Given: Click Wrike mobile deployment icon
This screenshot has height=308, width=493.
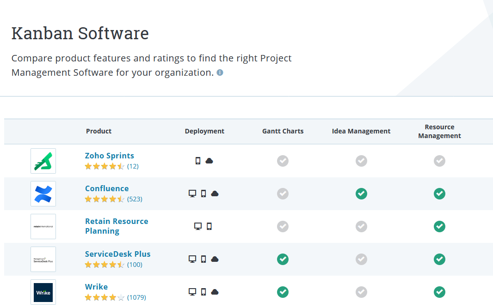Looking at the screenshot, I should coord(203,292).
